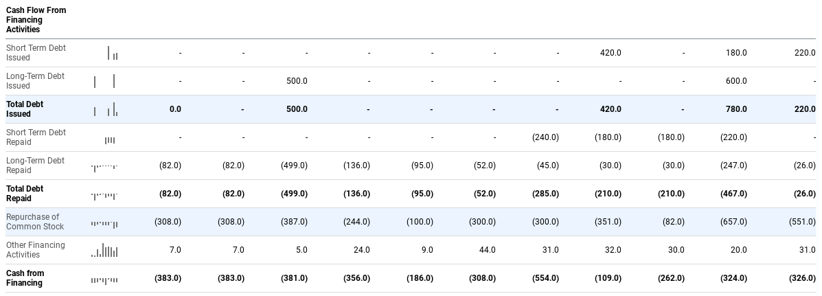Select the (554.0) Cash from Financing cell

click(545, 278)
